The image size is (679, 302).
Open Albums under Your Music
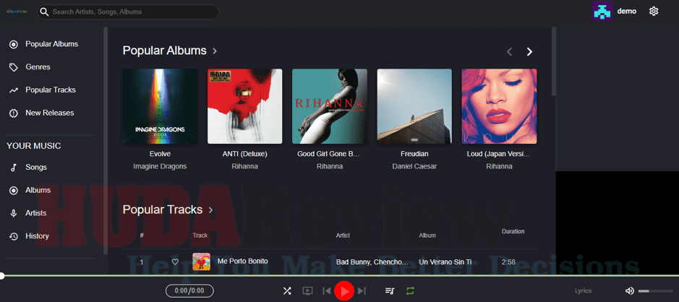point(38,190)
